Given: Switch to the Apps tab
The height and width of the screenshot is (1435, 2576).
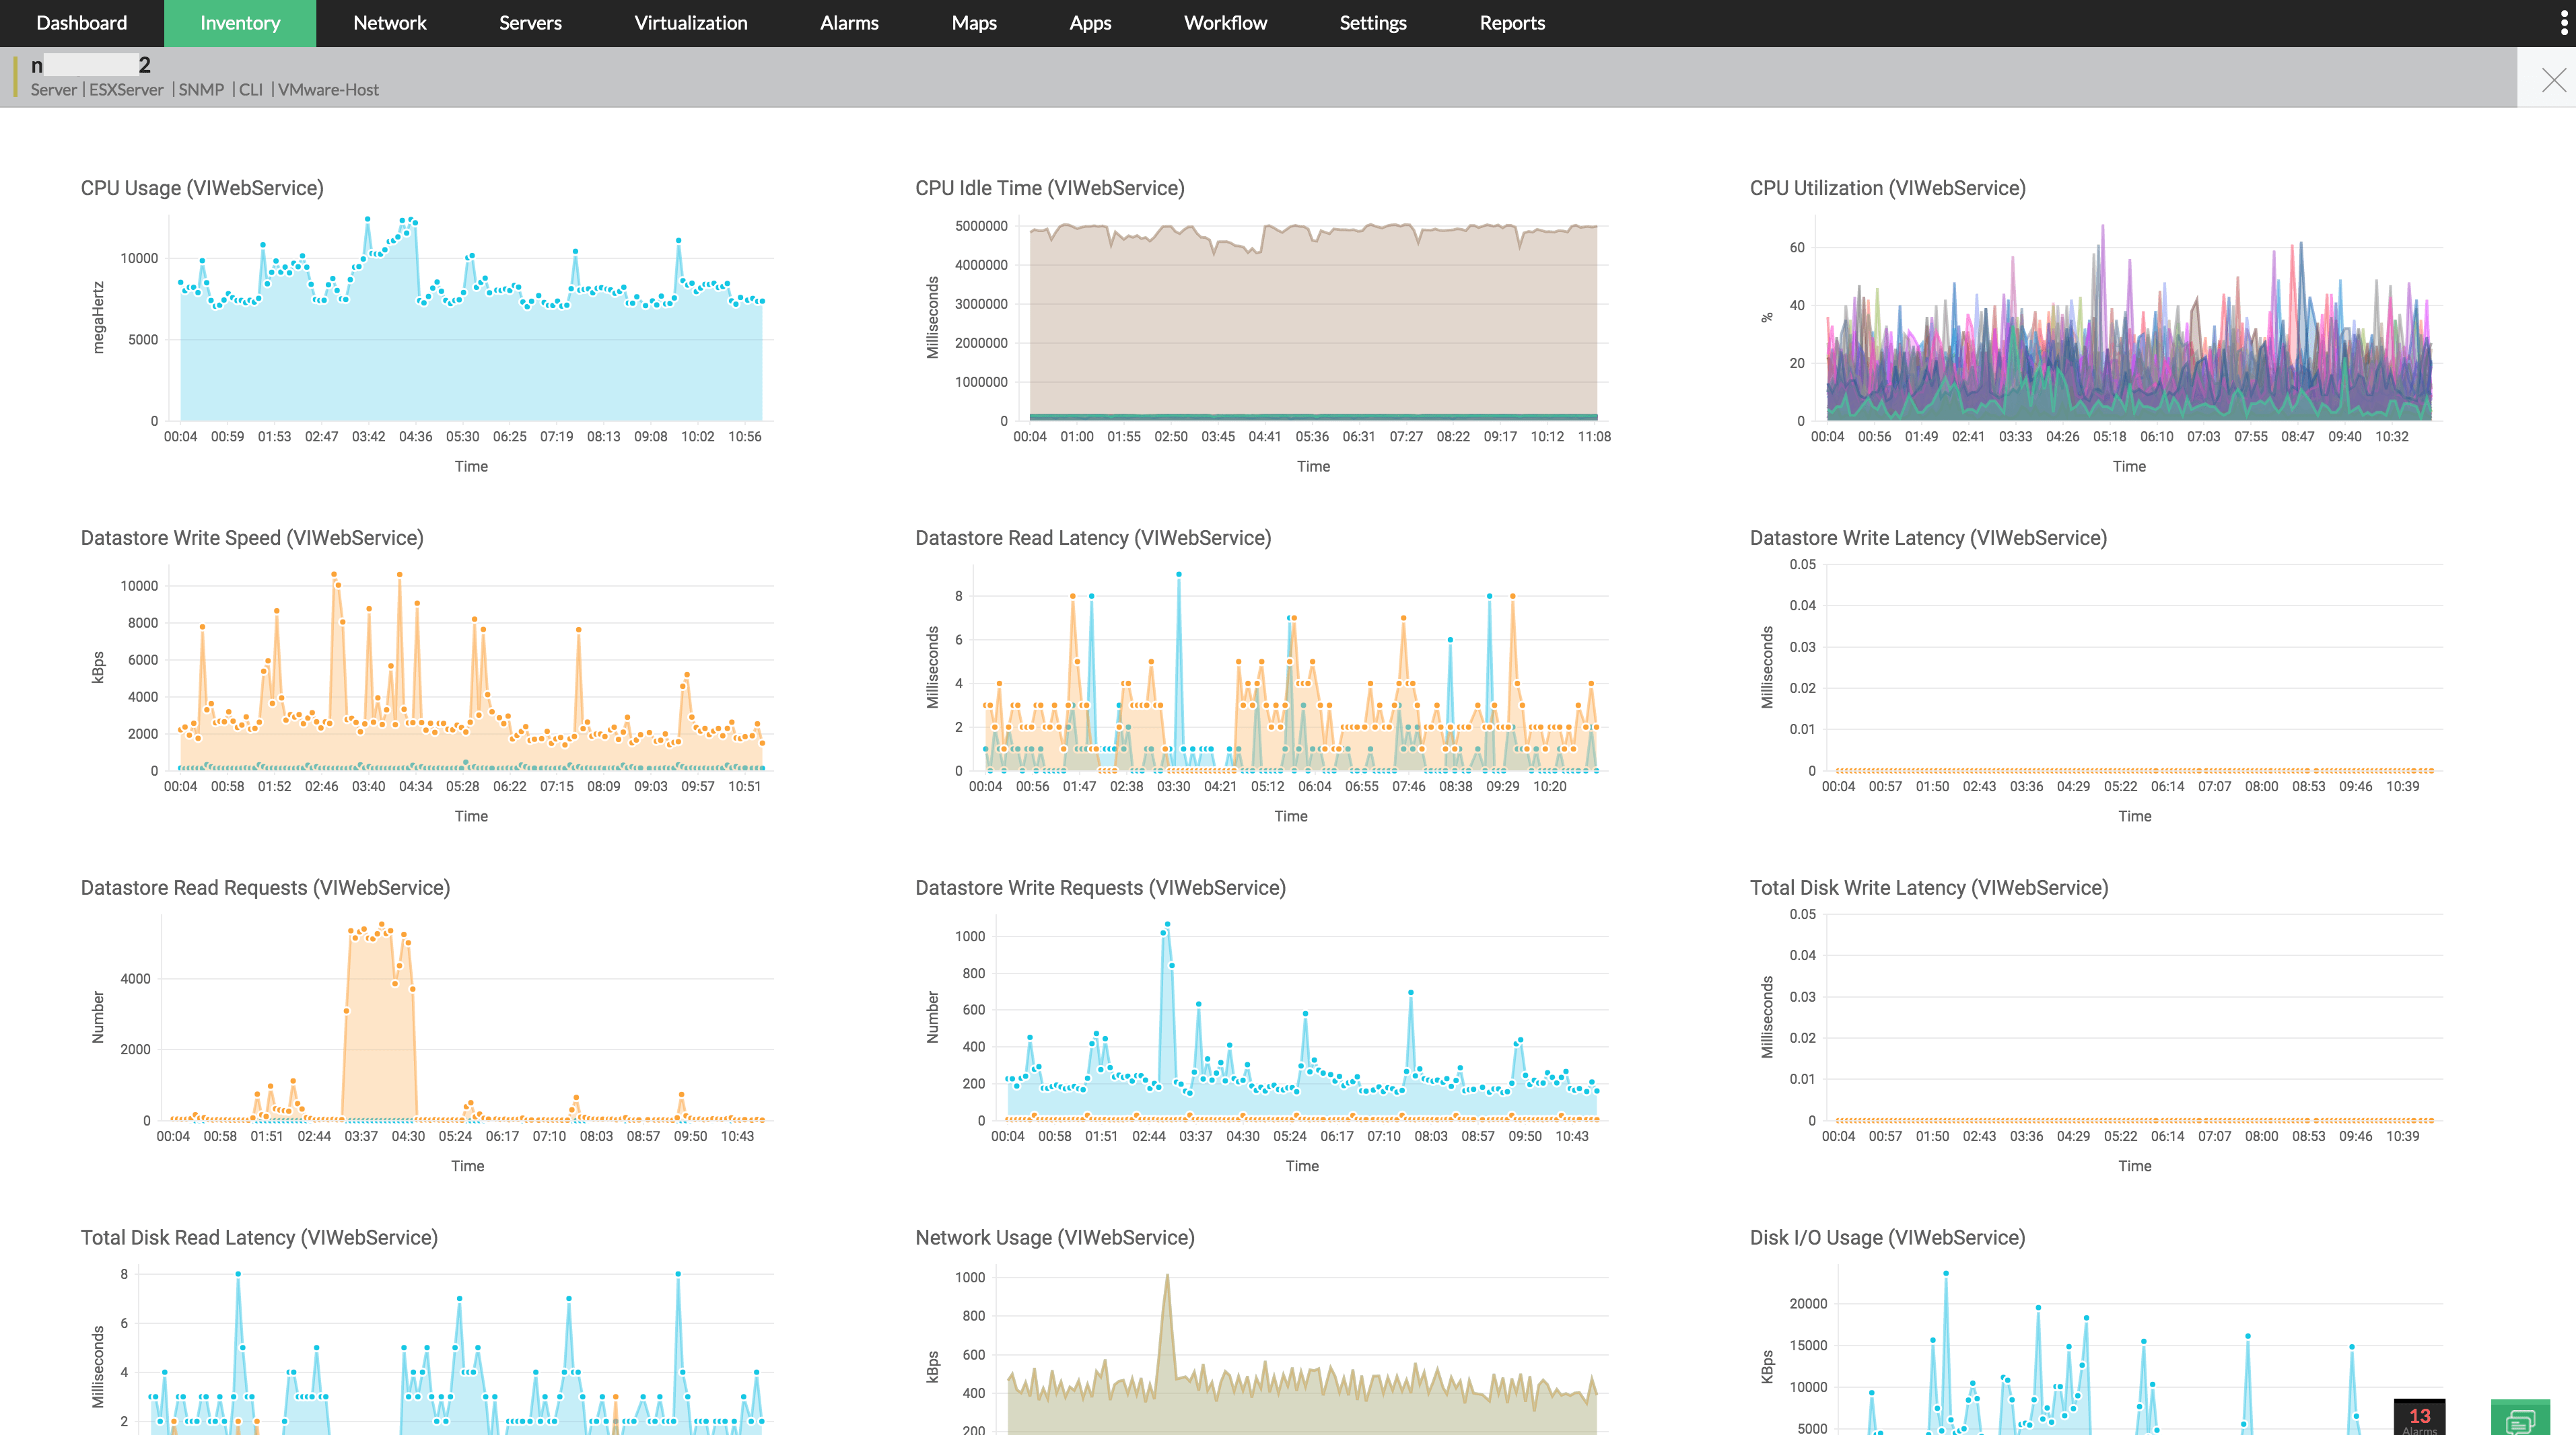Looking at the screenshot, I should [1089, 22].
